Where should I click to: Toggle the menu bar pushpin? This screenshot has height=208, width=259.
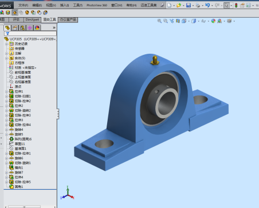click(162, 5)
